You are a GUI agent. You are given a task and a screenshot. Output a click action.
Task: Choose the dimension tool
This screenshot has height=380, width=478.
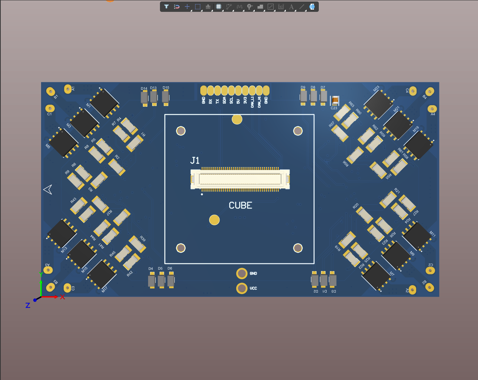(x=281, y=7)
